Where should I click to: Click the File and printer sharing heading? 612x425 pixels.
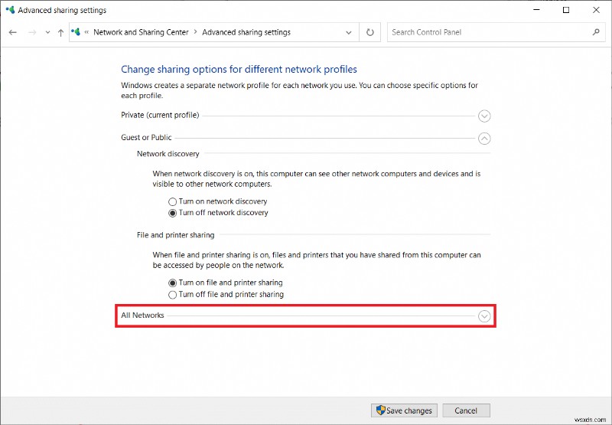(x=176, y=235)
